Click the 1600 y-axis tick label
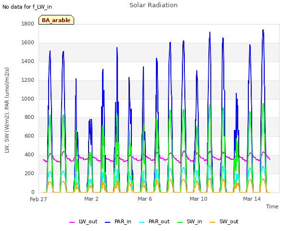The image size is (308, 231). [28, 42]
